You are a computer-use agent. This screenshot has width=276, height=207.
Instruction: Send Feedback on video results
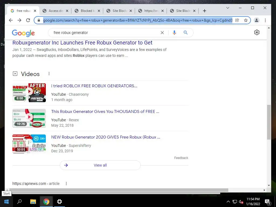pyautogui.click(x=181, y=158)
